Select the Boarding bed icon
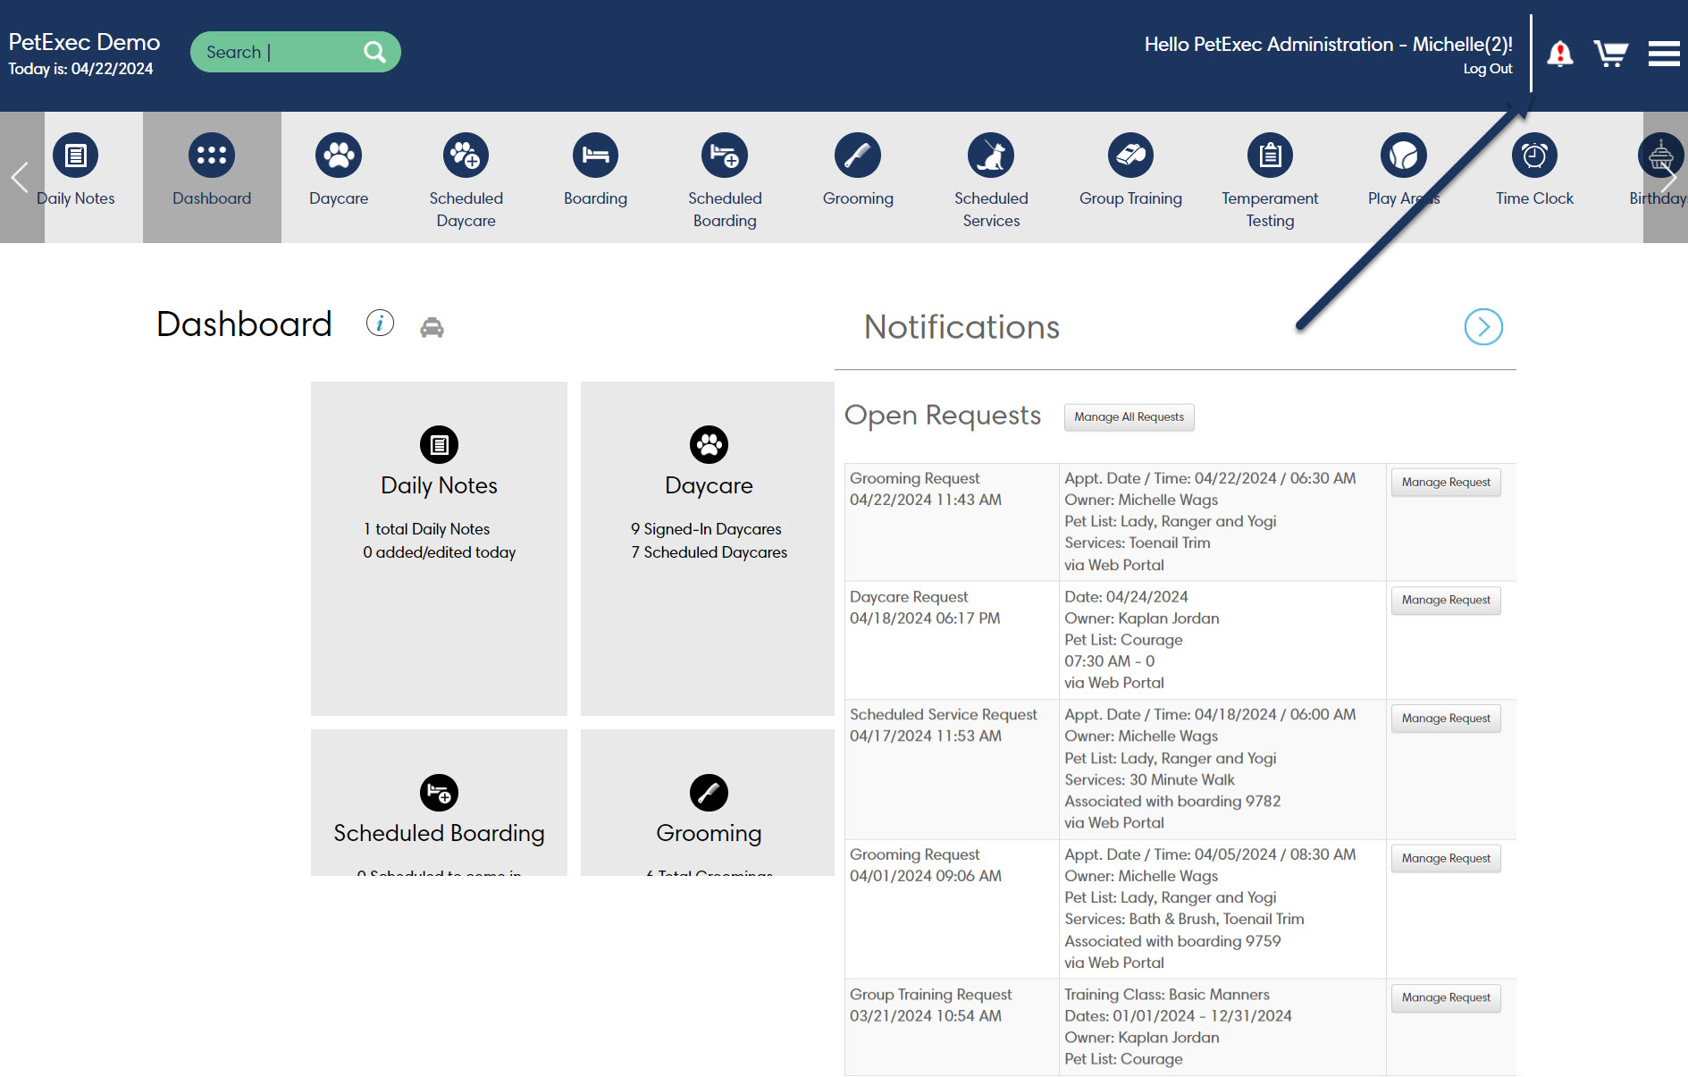 595,154
